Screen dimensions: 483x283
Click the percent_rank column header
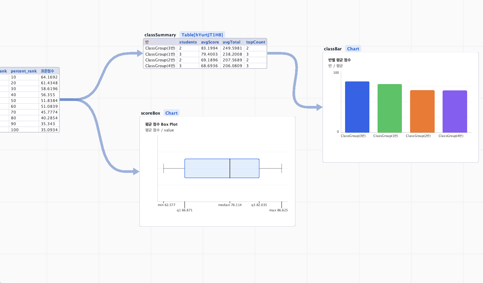pyautogui.click(x=24, y=71)
